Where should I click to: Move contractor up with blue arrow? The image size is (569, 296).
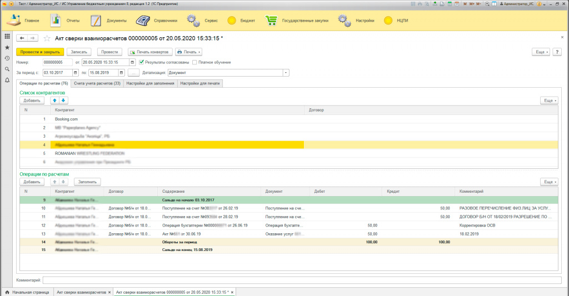coord(55,101)
